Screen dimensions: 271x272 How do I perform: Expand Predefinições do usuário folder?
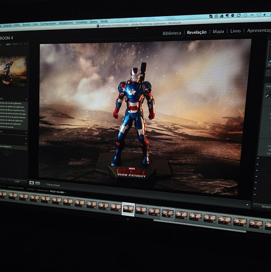point(7,127)
